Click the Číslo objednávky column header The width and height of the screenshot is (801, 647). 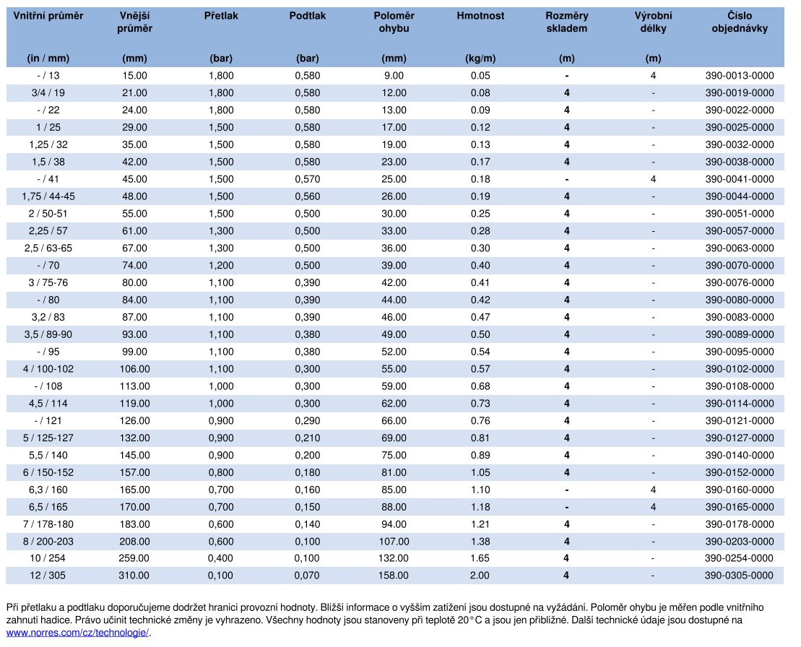(x=739, y=22)
